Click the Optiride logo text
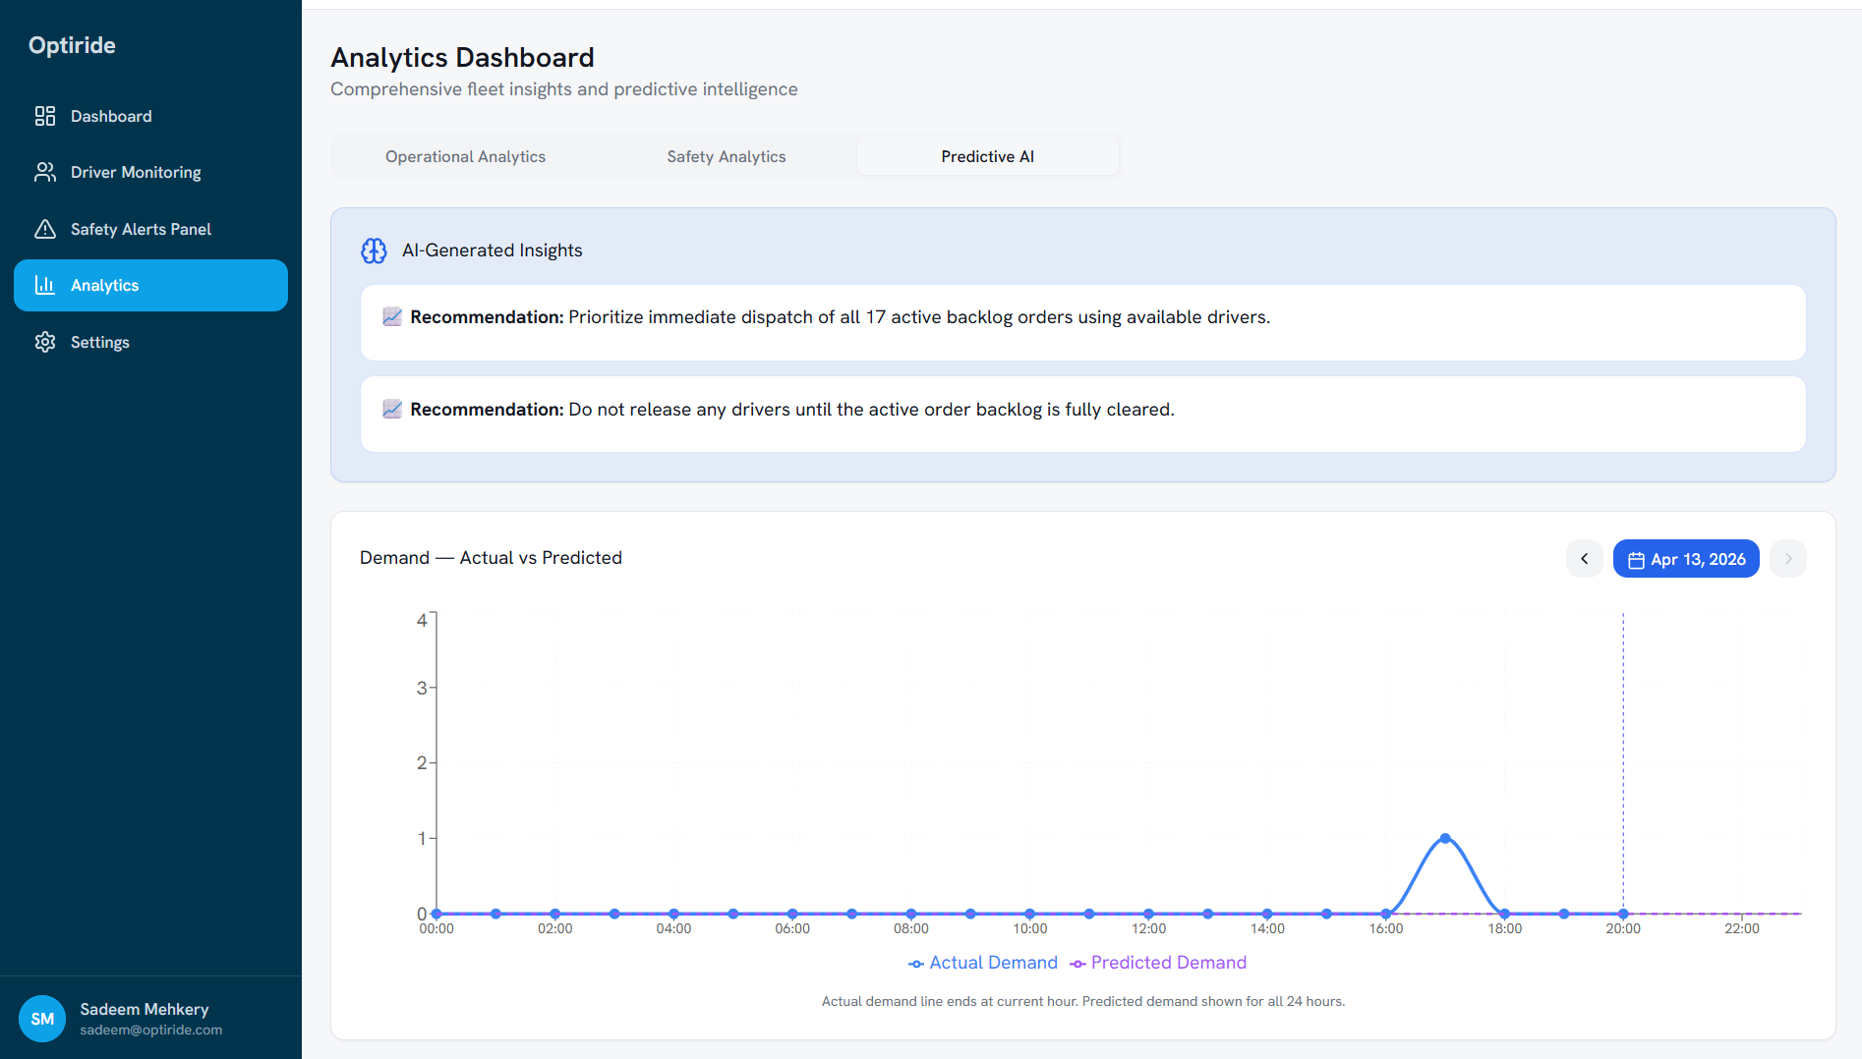 72,45
